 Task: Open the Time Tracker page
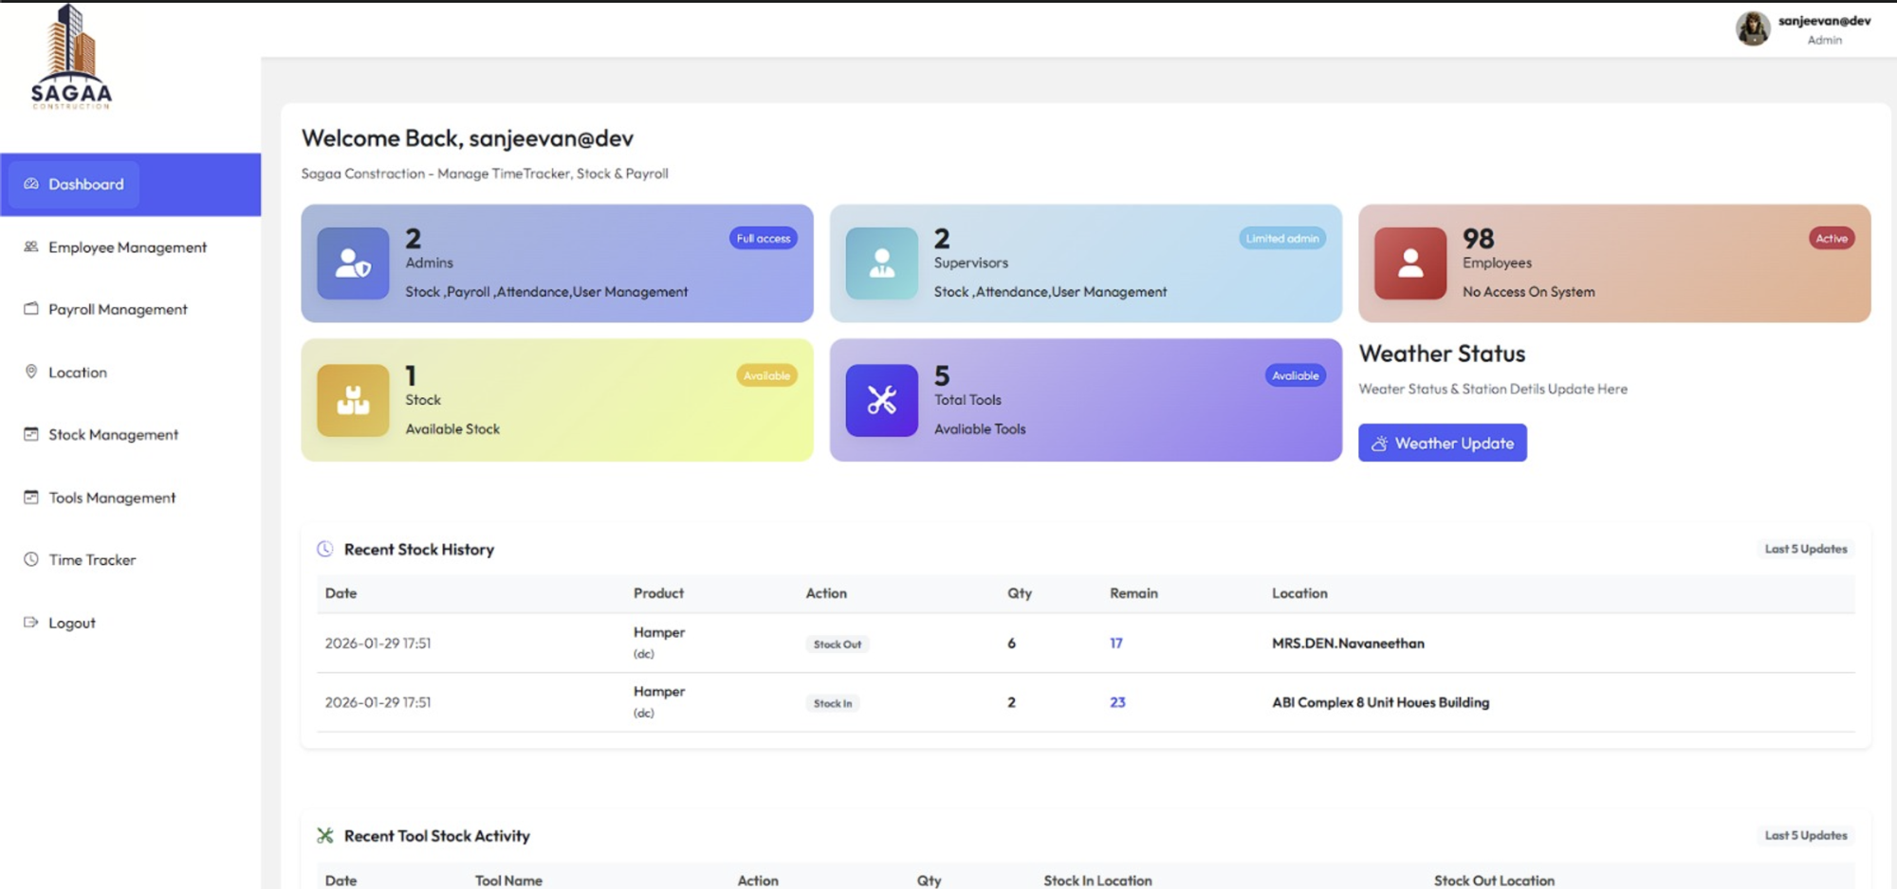pos(92,560)
